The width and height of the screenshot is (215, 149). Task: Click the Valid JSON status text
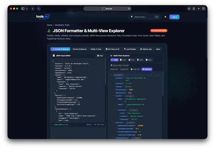60,125
